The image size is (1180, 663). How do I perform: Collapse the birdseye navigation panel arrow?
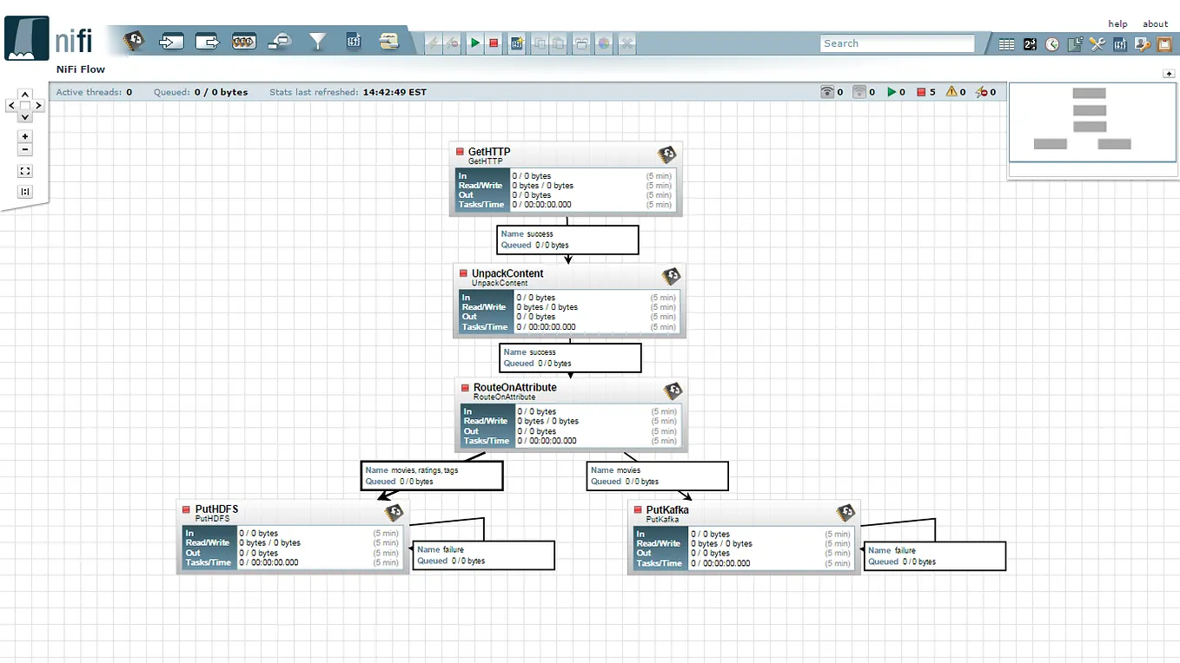[x=1169, y=74]
